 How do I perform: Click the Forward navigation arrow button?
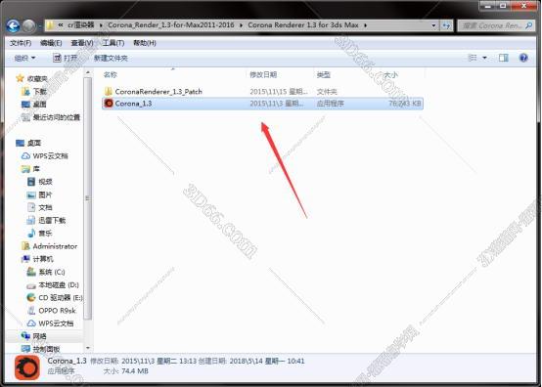(29, 25)
